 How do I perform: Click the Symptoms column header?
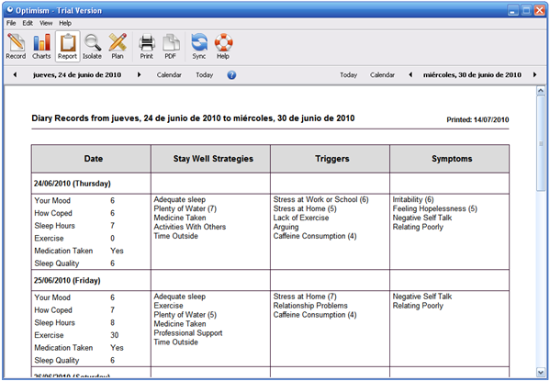tap(450, 159)
